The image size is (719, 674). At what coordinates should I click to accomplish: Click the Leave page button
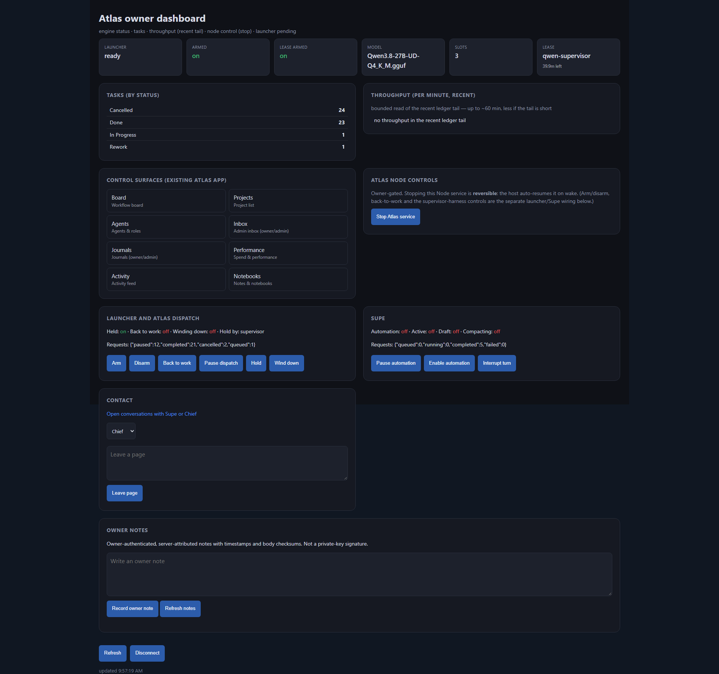click(x=125, y=493)
